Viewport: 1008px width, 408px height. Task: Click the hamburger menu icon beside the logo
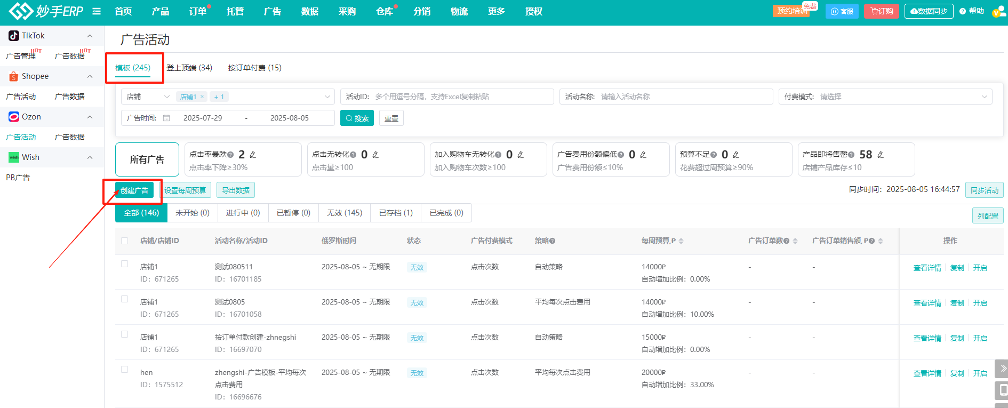[97, 11]
